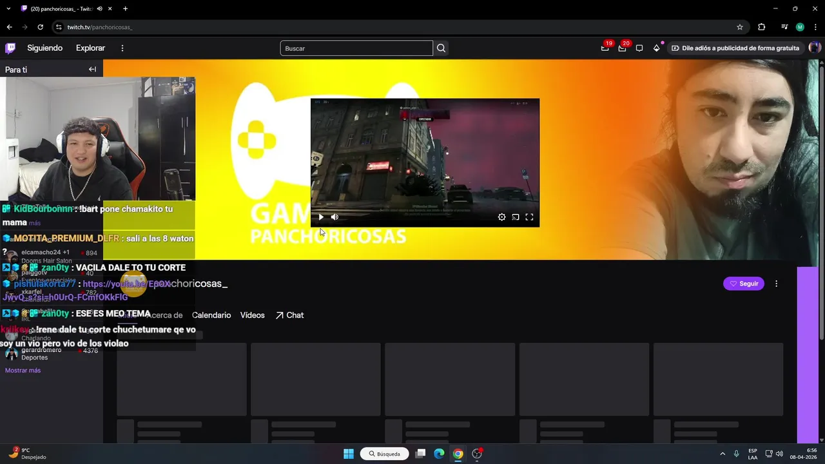The width and height of the screenshot is (825, 464).
Task: Select the elcamacho24 channel in the sidebar
Action: point(52,256)
